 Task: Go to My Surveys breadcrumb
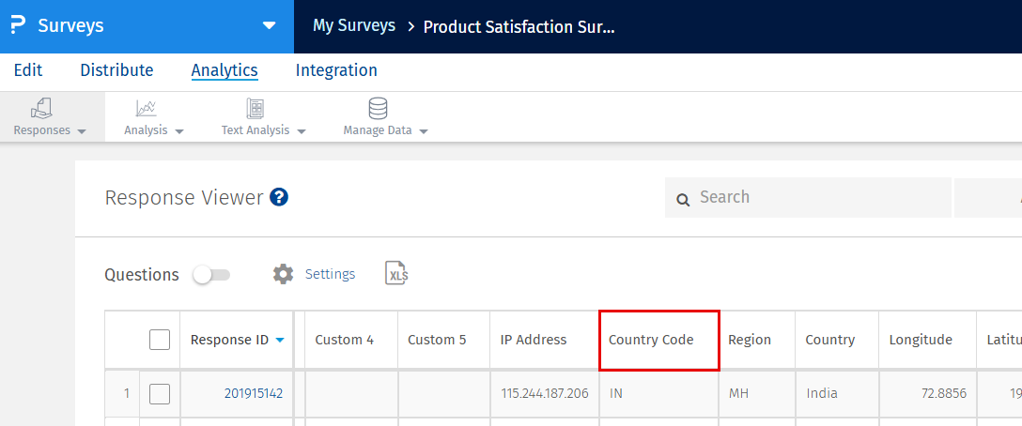click(354, 25)
